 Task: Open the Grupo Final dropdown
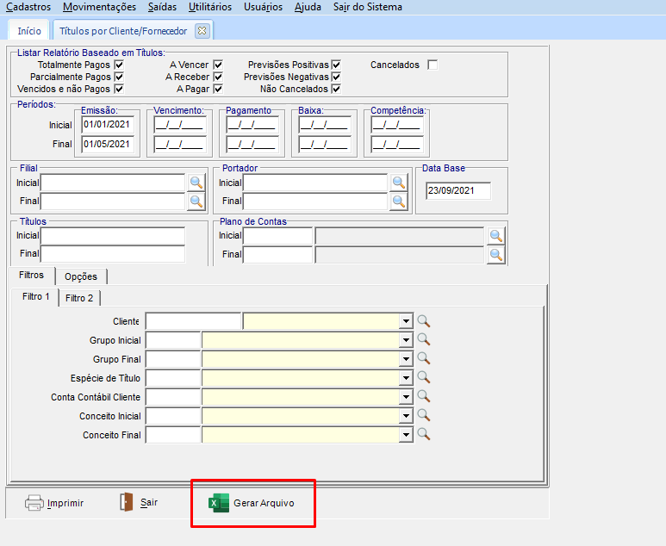406,359
